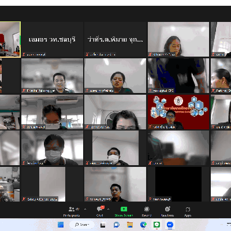Open File Explorer from the taskbar
231x231 pixels.
130,225
